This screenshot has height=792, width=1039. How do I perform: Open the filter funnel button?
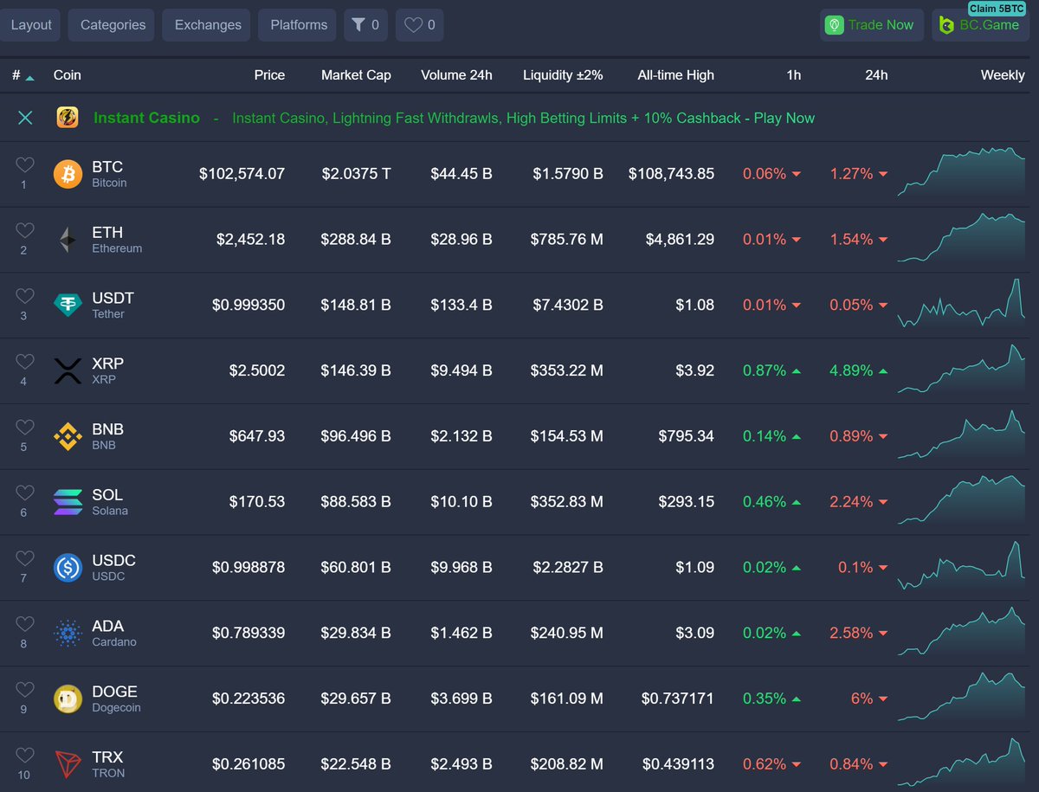coord(366,25)
